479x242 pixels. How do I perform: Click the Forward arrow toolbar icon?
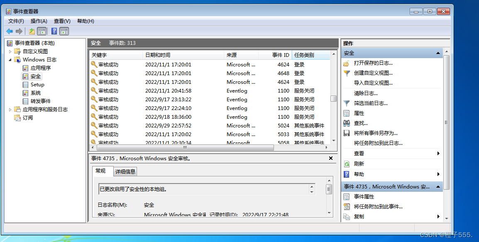coord(19,31)
